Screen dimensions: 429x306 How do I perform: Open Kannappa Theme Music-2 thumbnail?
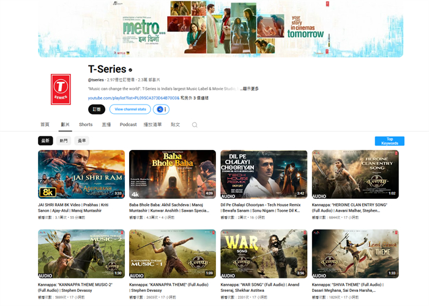[x=81, y=254]
